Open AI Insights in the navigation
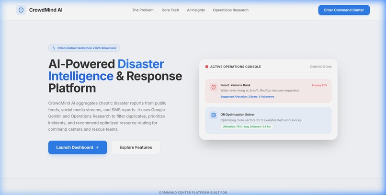This screenshot has width=386, height=195. [196, 10]
